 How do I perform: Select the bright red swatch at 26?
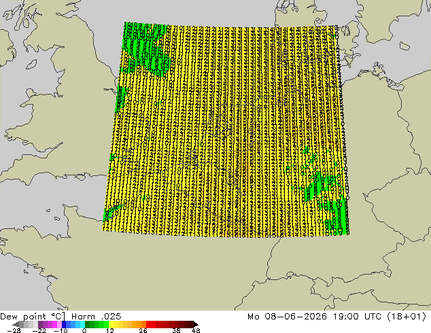pyautogui.click(x=148, y=324)
